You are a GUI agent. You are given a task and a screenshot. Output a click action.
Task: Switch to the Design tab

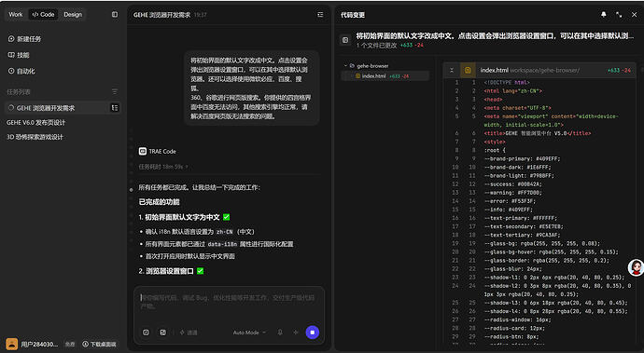73,14
